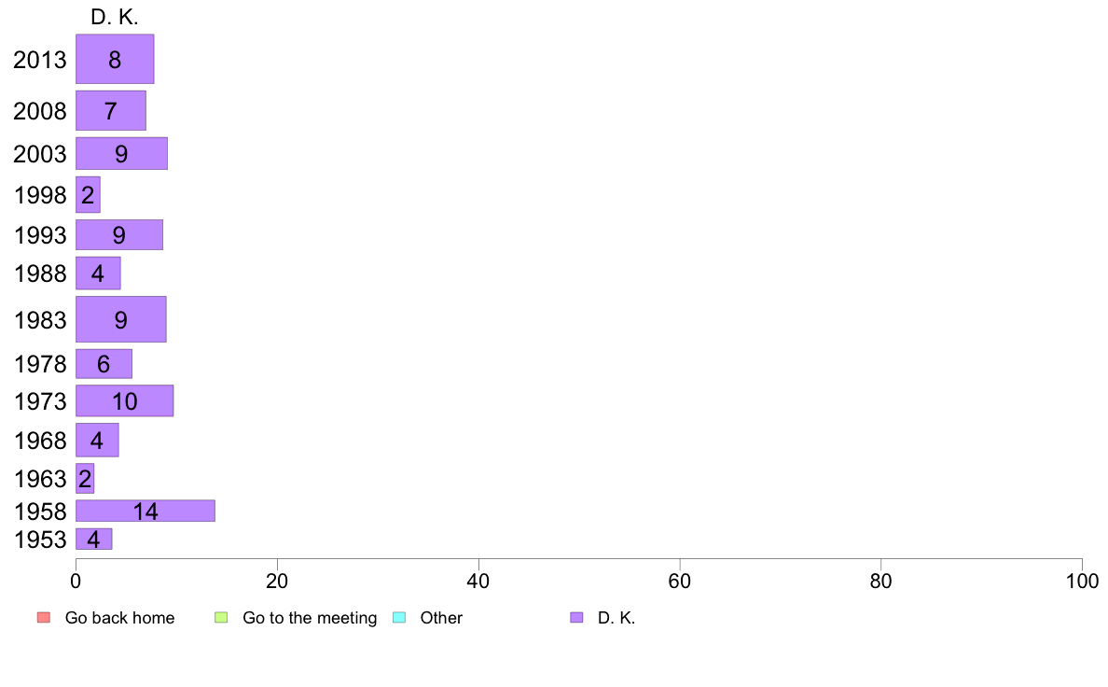The image size is (1108, 687).
Task: Select the 1973 bar showing 10
Action: 124,400
